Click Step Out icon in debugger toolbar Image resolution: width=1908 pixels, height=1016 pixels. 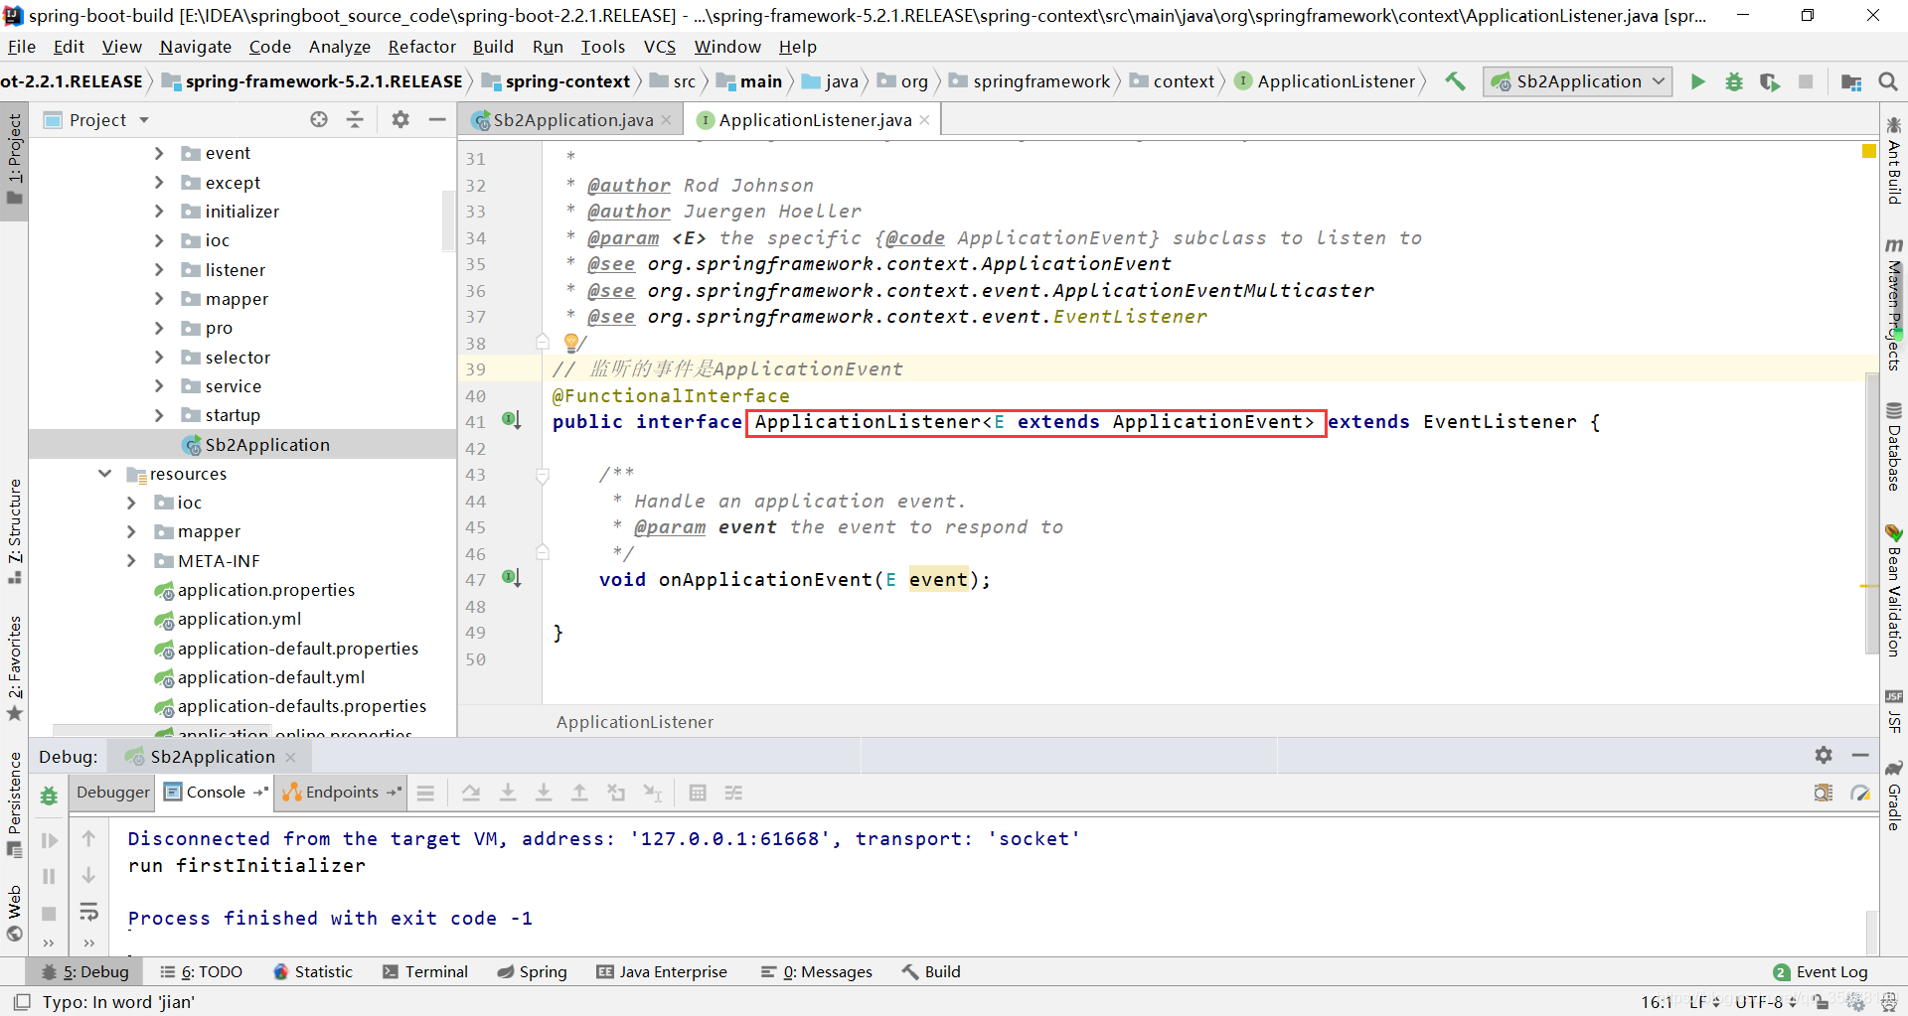click(579, 793)
